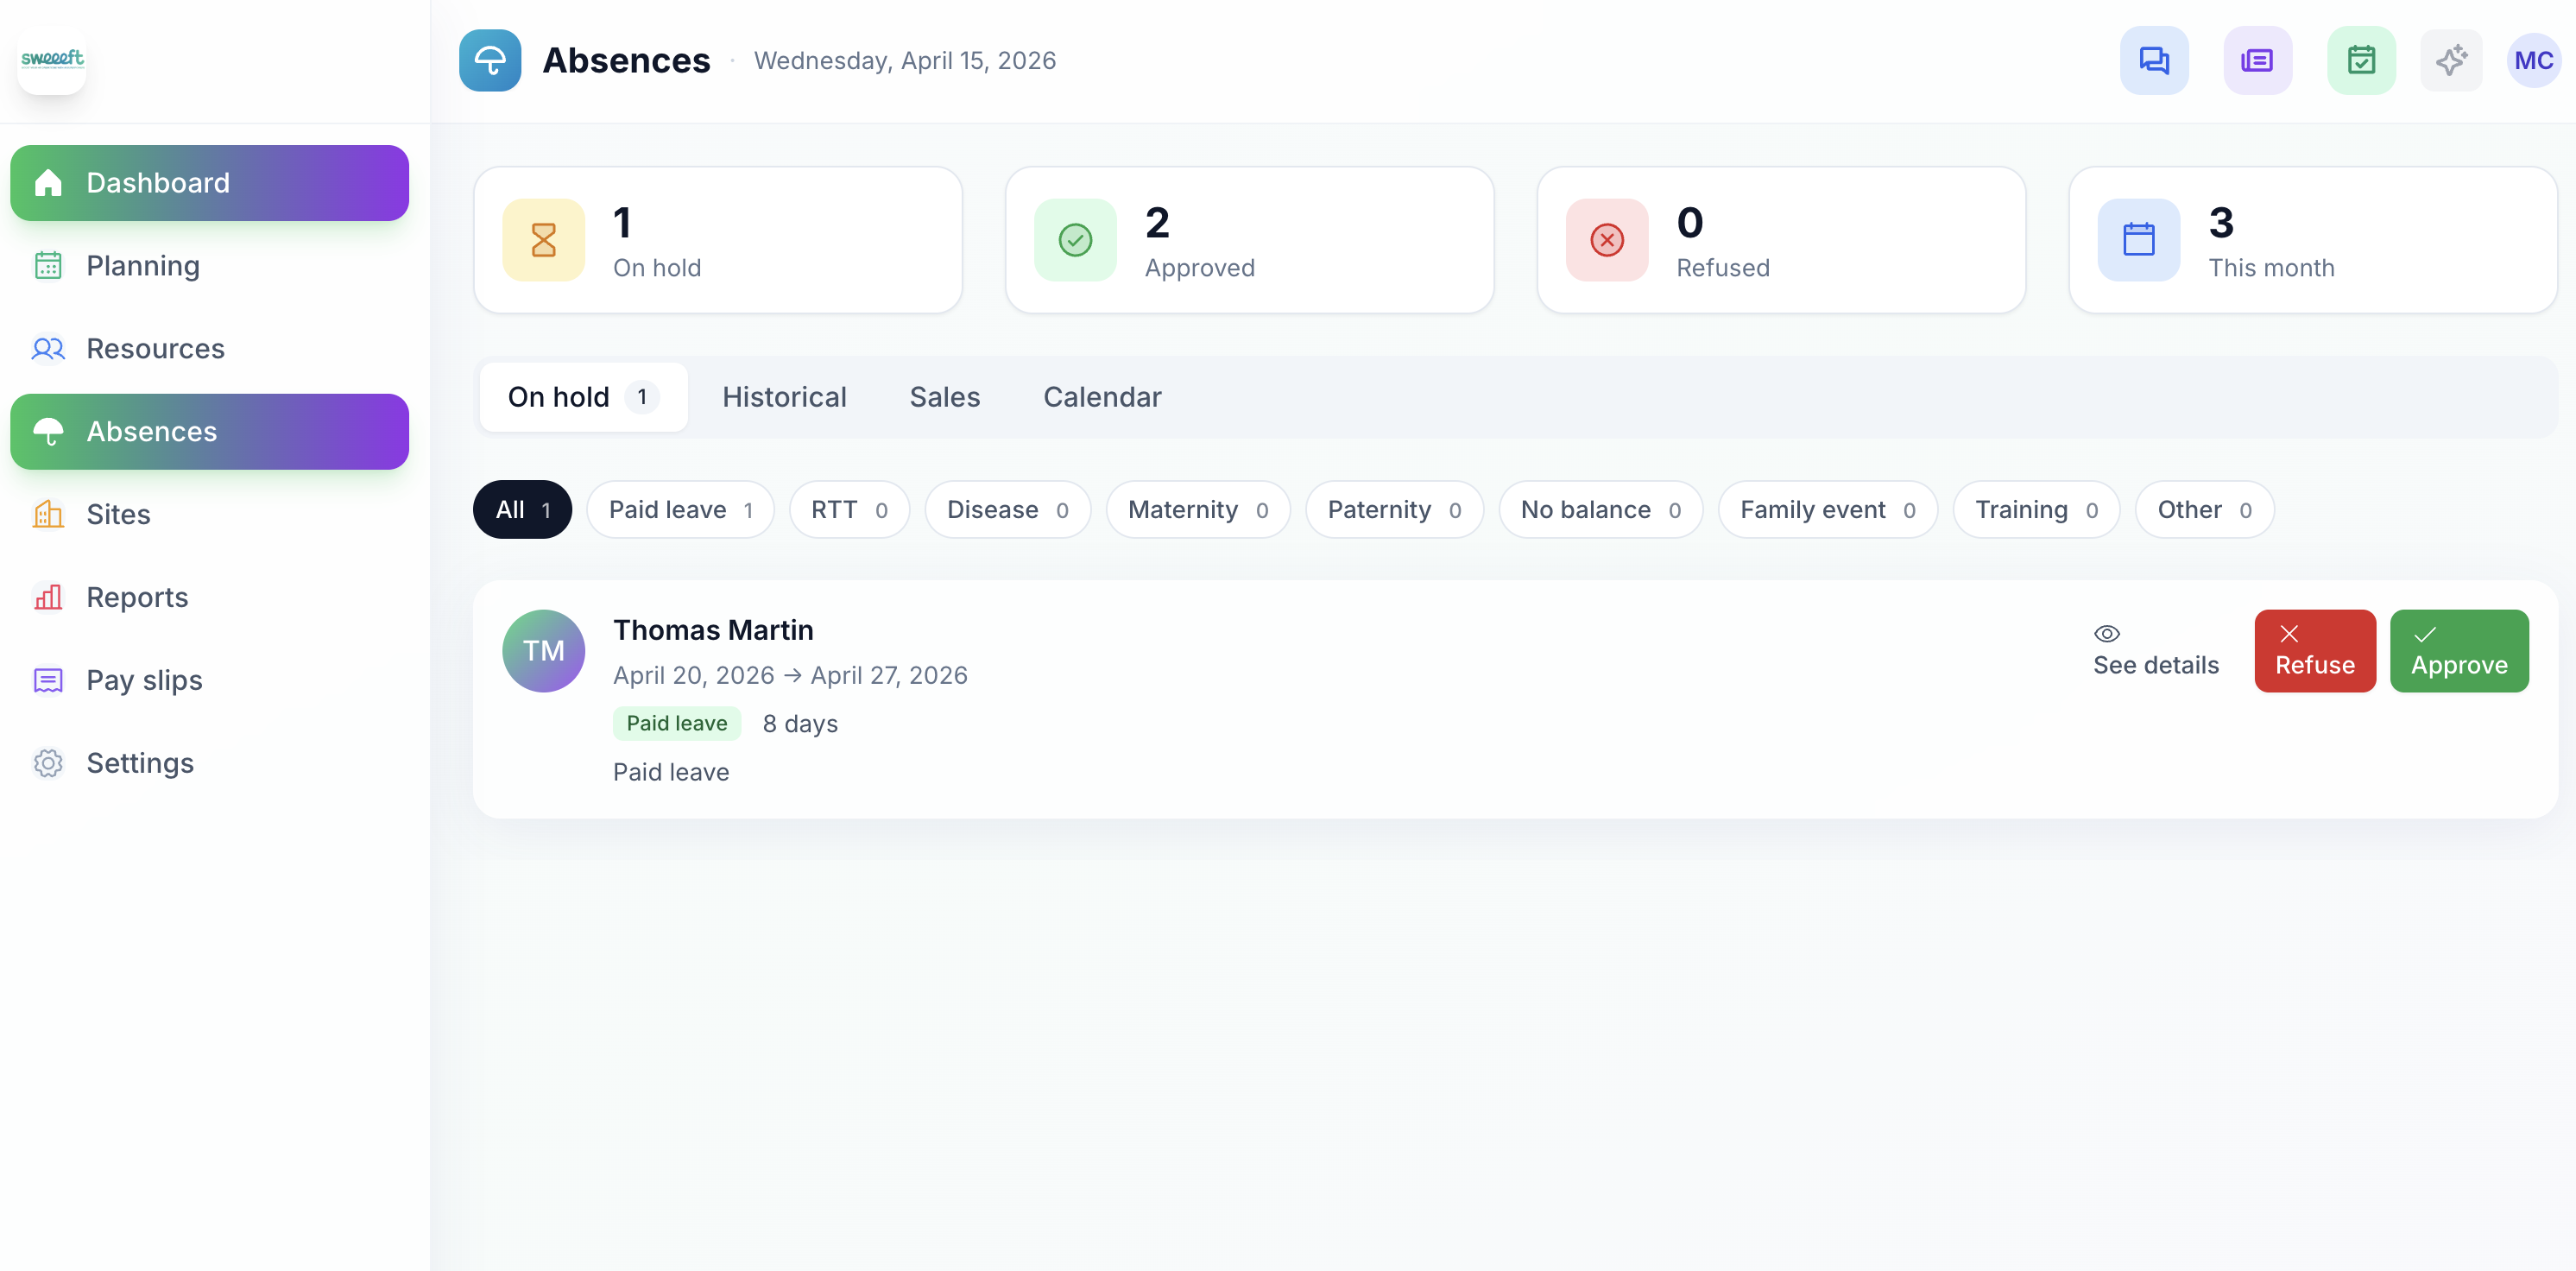
Task: Open the MC user profile avatar
Action: point(2534,60)
